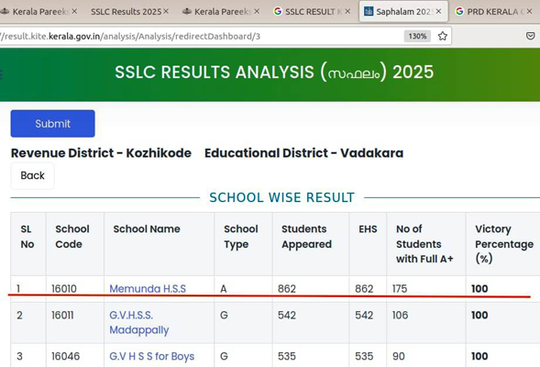Bookmark this page with the star icon
This screenshot has width=540, height=367.
click(x=443, y=36)
